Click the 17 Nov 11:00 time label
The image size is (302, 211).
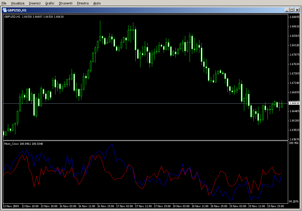coord(143,206)
